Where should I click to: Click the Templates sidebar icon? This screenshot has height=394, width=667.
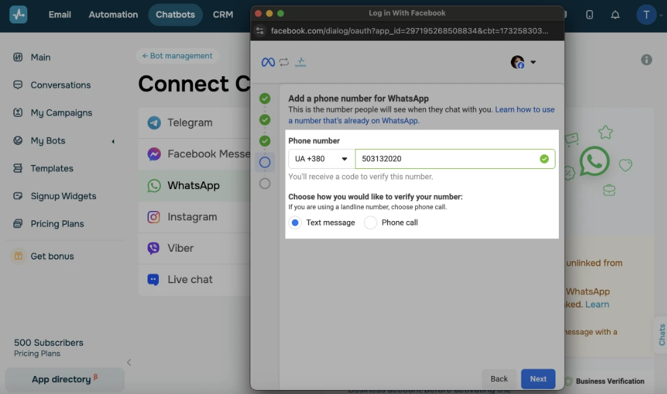click(18, 168)
